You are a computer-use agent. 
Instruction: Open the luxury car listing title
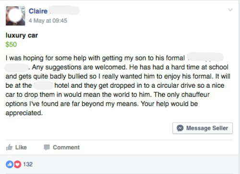[x=22, y=35]
